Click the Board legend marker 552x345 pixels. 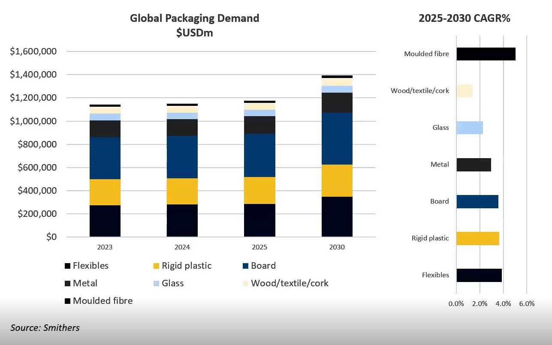pos(245,266)
